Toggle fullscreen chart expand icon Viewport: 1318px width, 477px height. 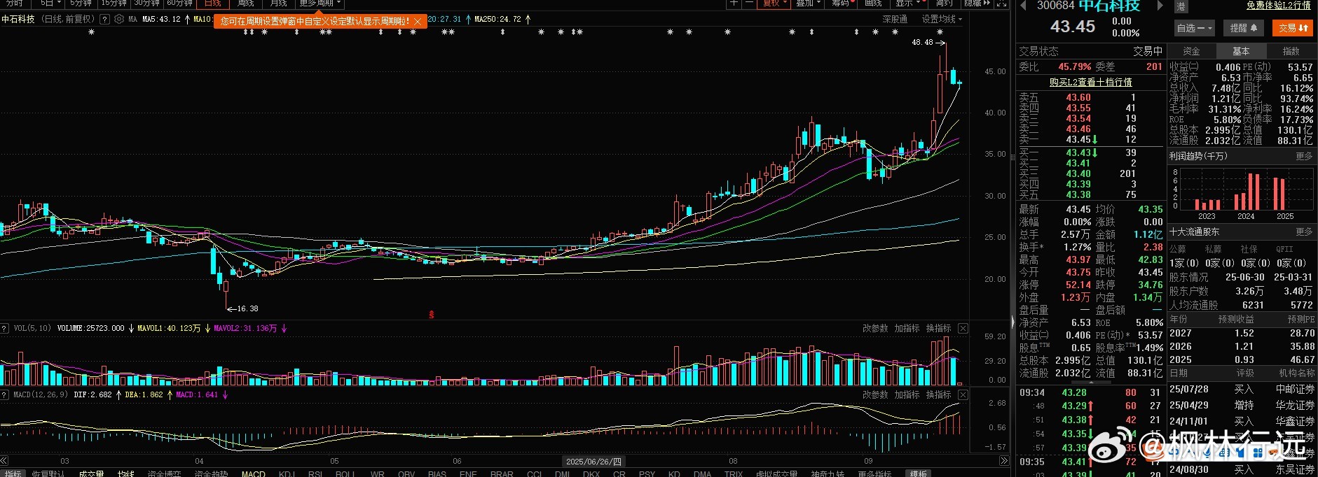tap(1002, 3)
